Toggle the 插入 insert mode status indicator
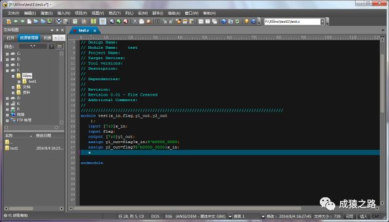The height and width of the screenshot is (222, 389). coord(364,216)
